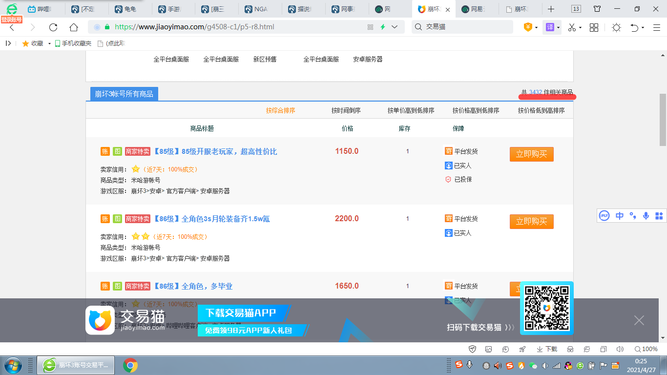Toggle the page mute speaker icon
This screenshot has height=375, width=667.
point(620,349)
